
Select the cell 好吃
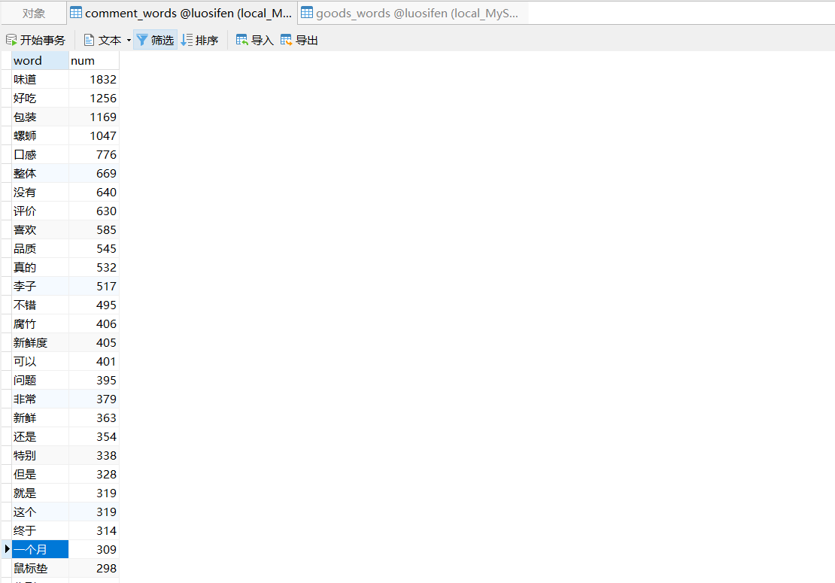(x=40, y=98)
